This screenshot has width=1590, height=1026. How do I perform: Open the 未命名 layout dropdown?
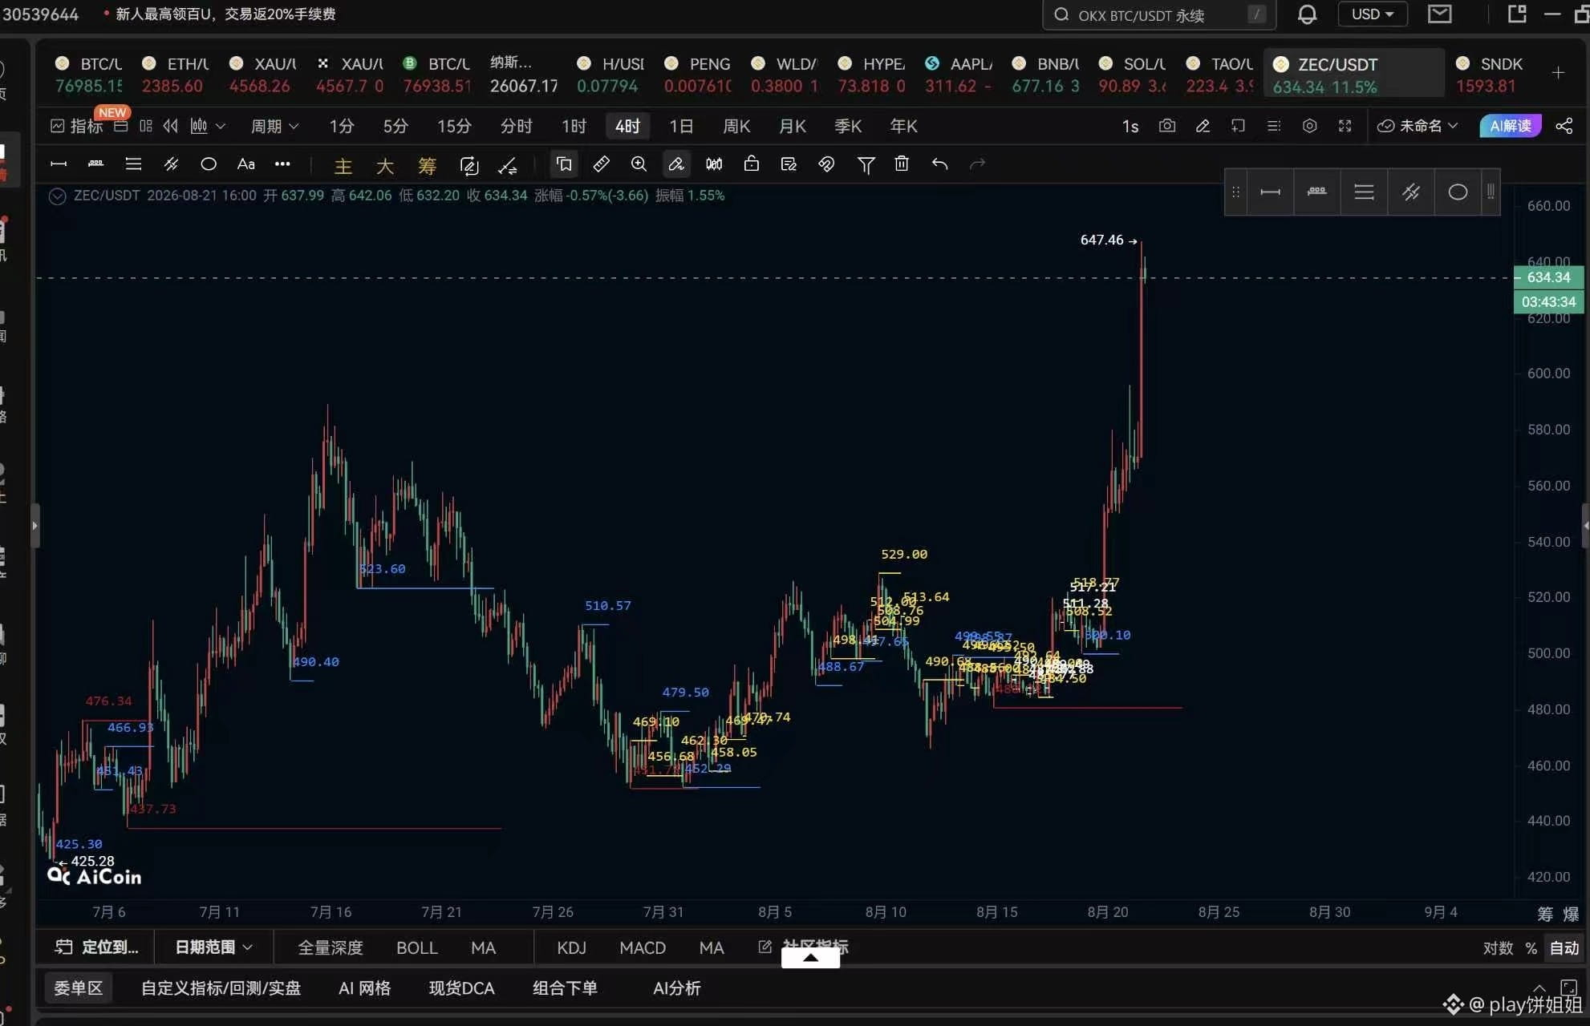[1418, 126]
